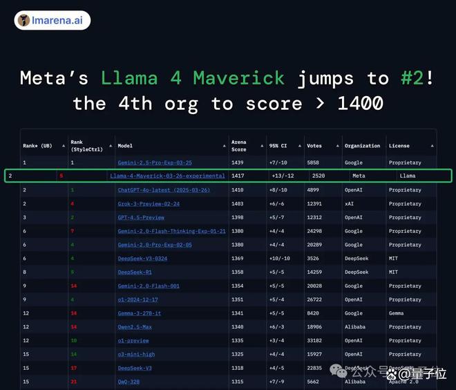Image resolution: width=456 pixels, height=390 pixels.
Task: Select the 1410 score for ChatGPT-4o-latest
Action: click(237, 190)
